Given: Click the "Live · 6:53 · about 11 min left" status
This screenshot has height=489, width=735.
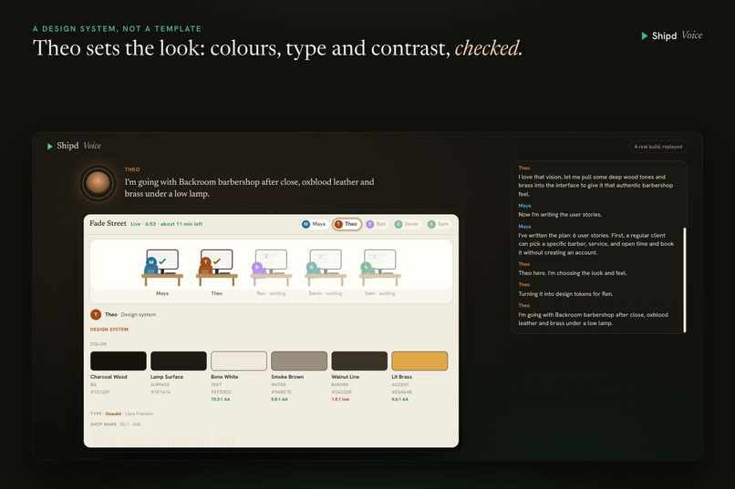Looking at the screenshot, I should (x=166, y=224).
